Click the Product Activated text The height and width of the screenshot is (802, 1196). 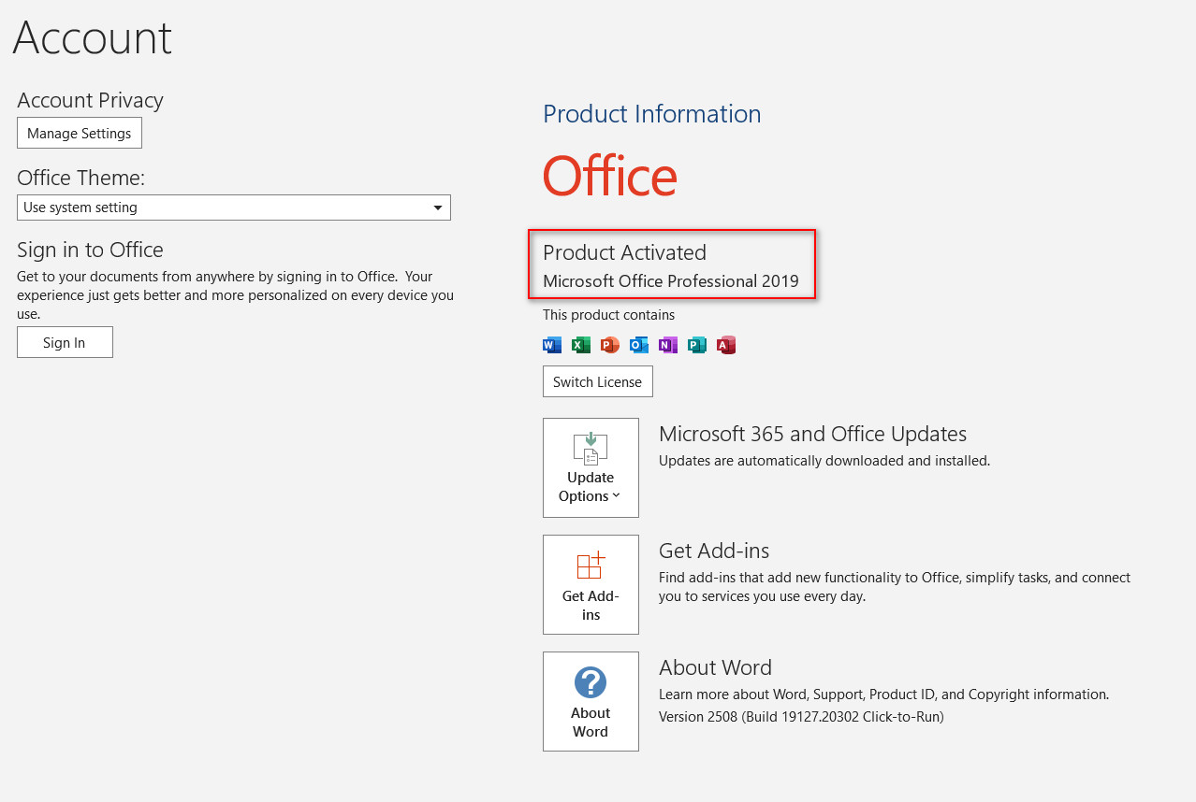coord(624,252)
